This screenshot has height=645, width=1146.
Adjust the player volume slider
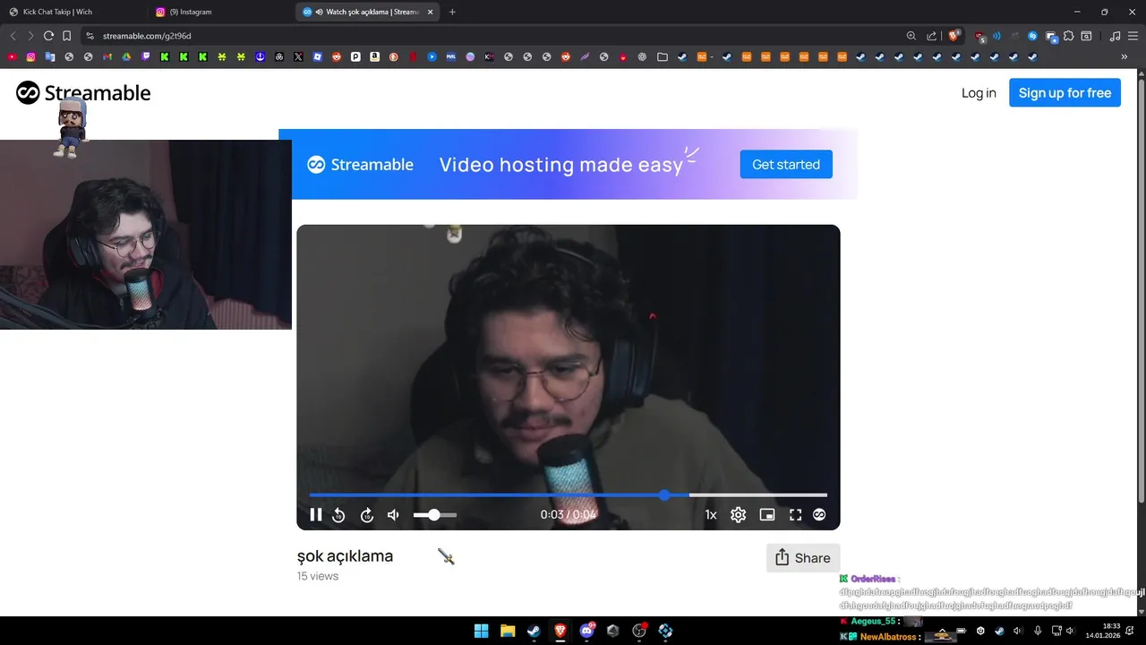coord(435,515)
